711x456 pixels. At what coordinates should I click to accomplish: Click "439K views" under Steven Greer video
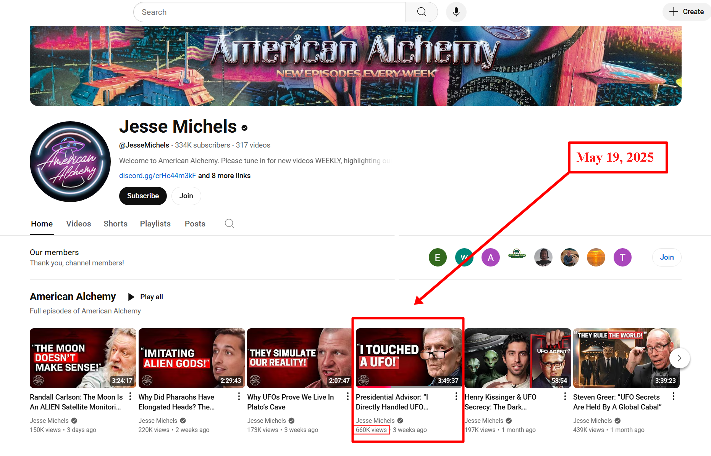[588, 430]
